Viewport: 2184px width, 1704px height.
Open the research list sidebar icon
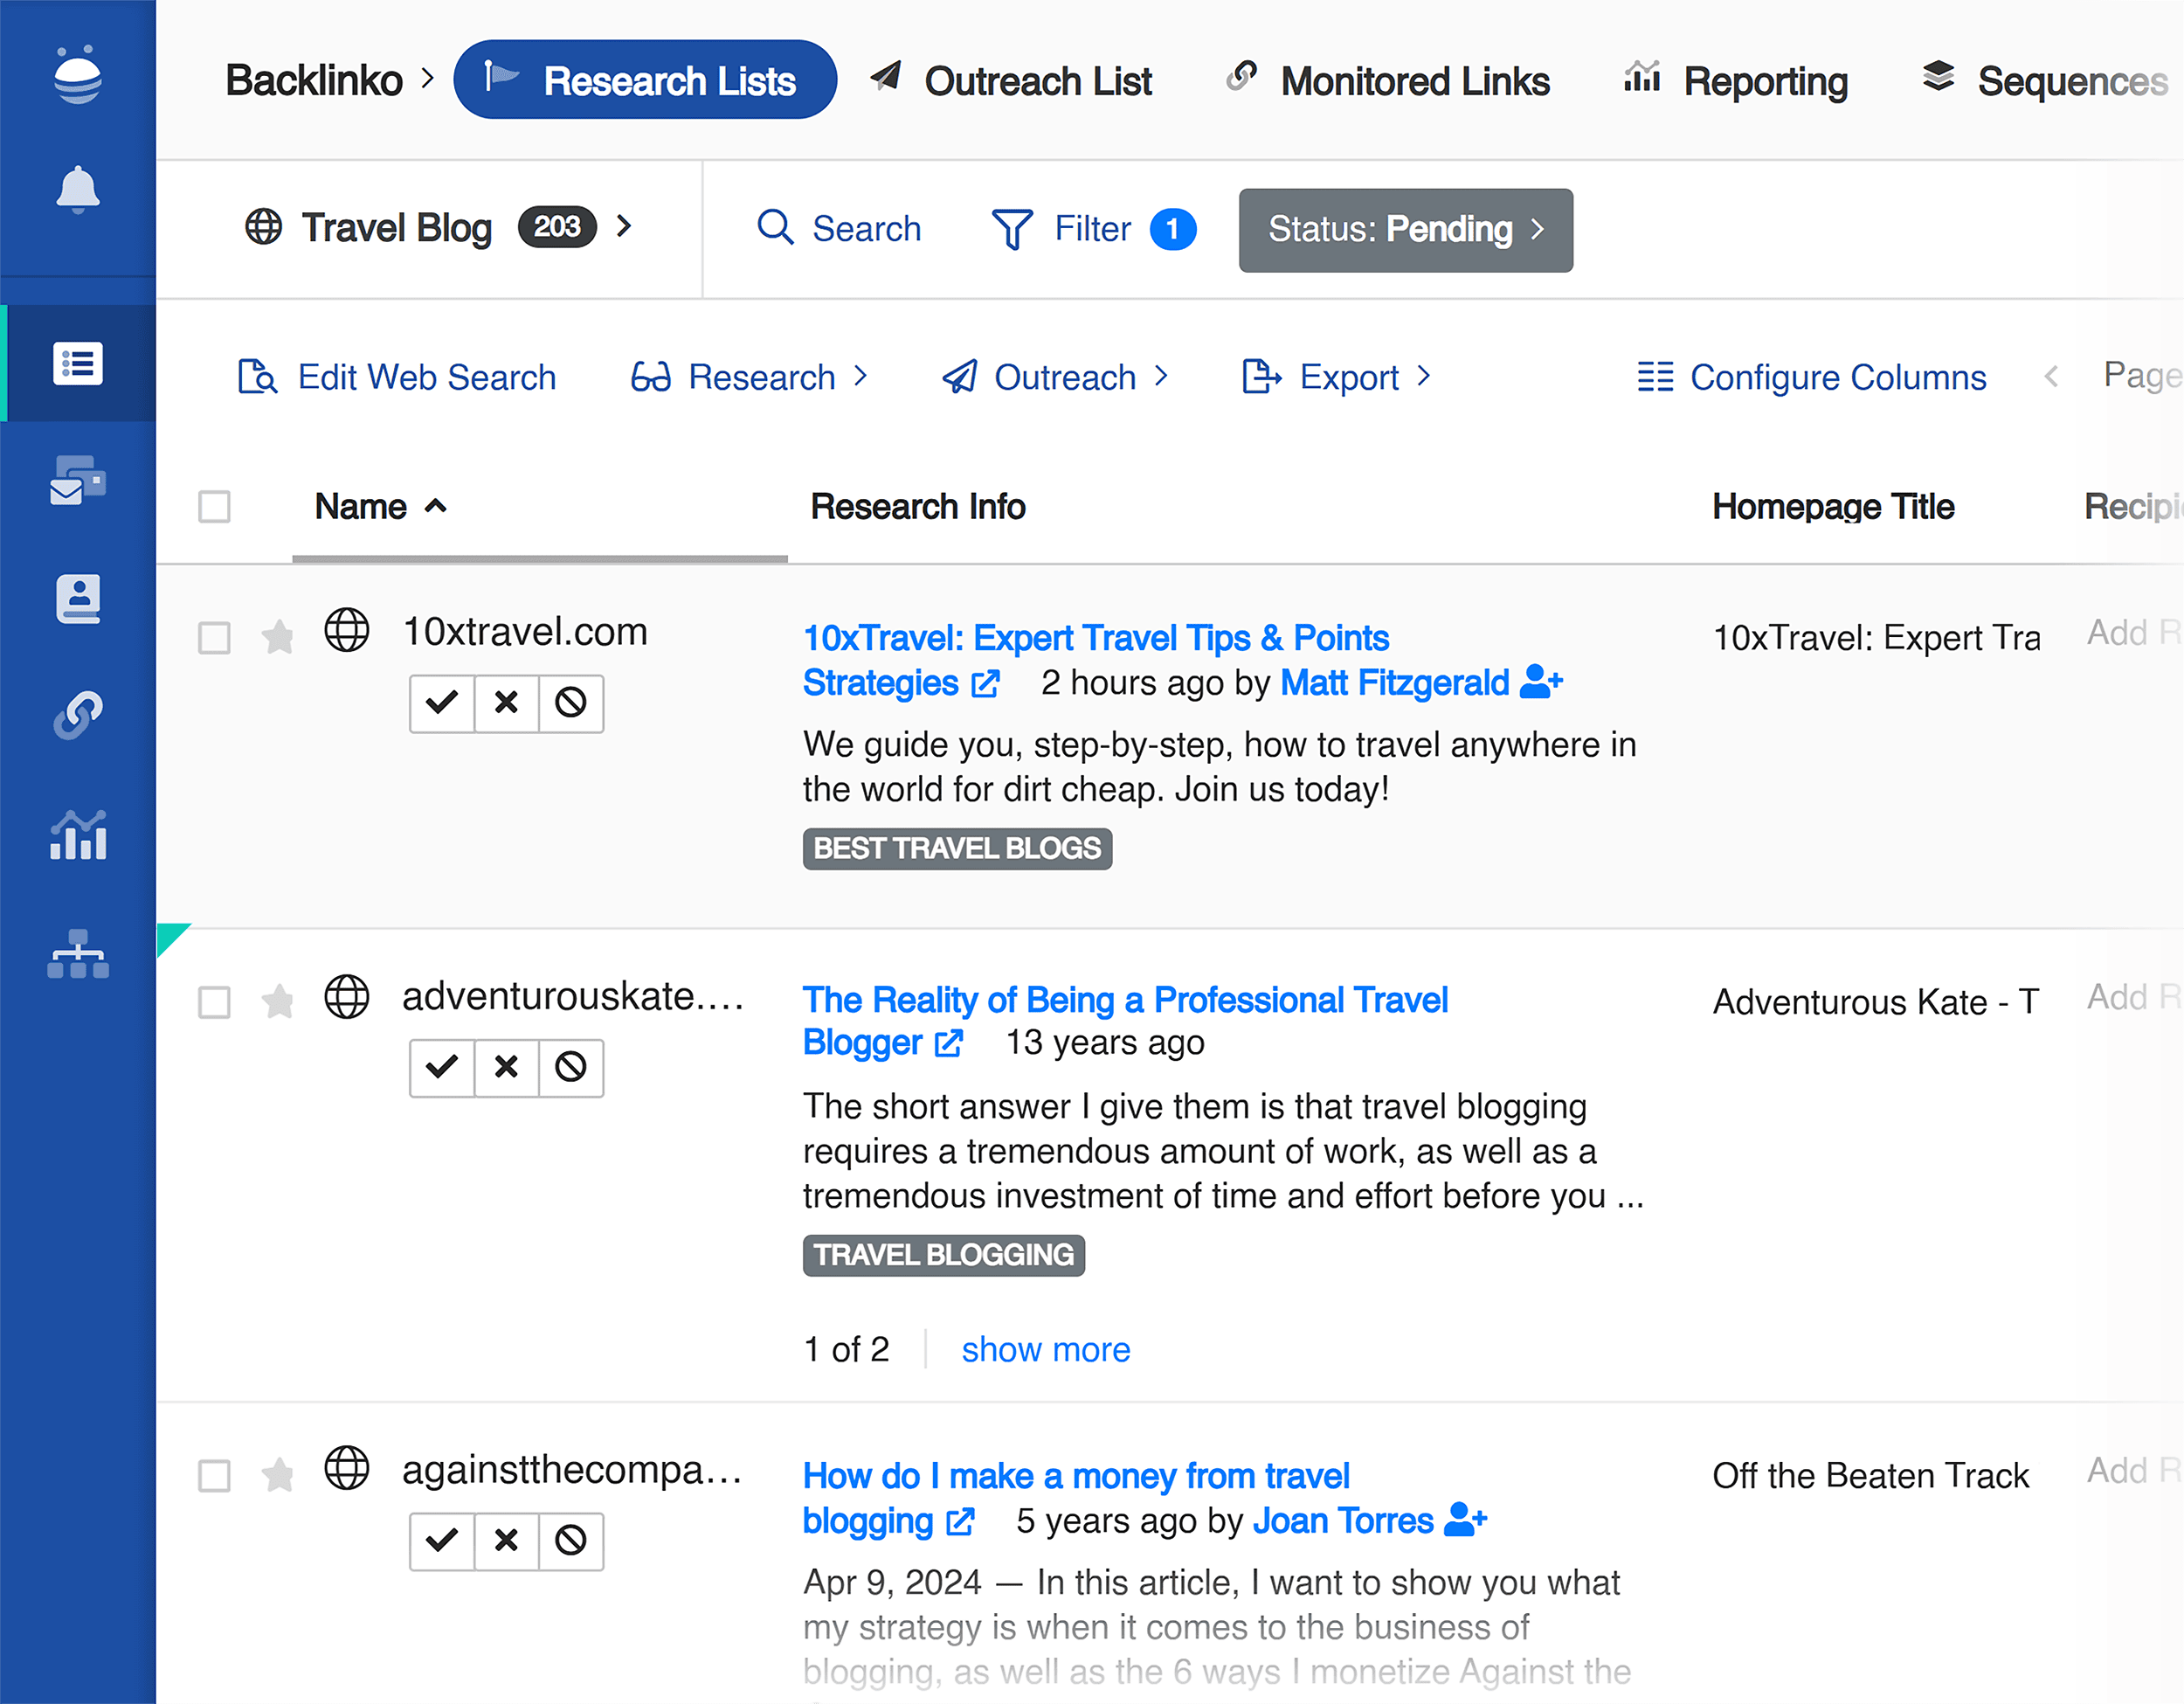78,364
